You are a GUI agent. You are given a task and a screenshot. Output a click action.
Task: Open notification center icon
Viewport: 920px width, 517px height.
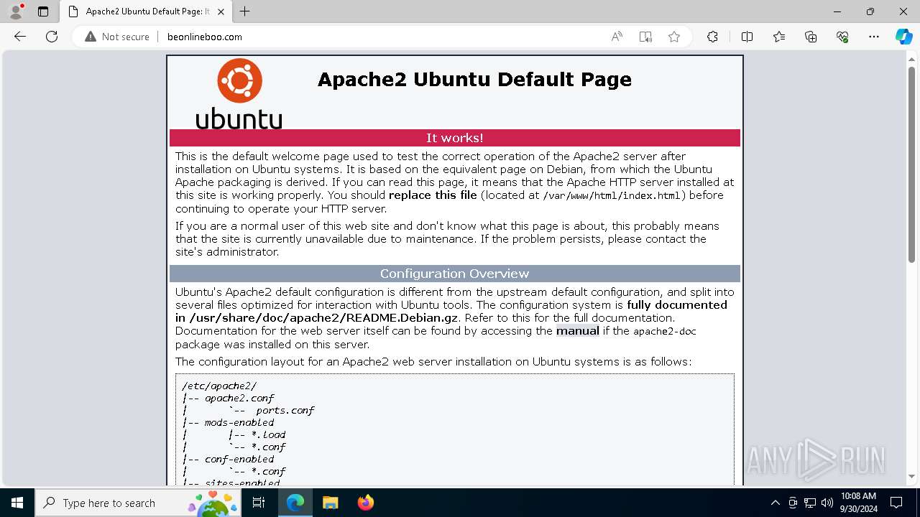pyautogui.click(x=896, y=503)
